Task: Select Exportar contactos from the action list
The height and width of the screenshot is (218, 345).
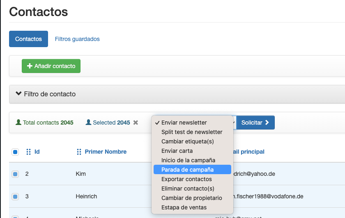Action: tap(186, 179)
